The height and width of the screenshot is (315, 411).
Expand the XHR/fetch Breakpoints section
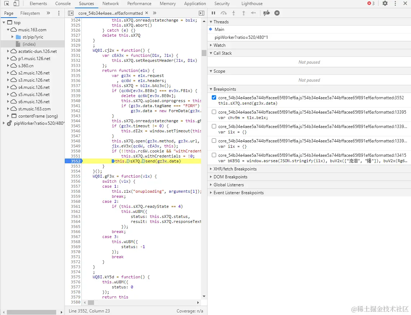coord(235,169)
